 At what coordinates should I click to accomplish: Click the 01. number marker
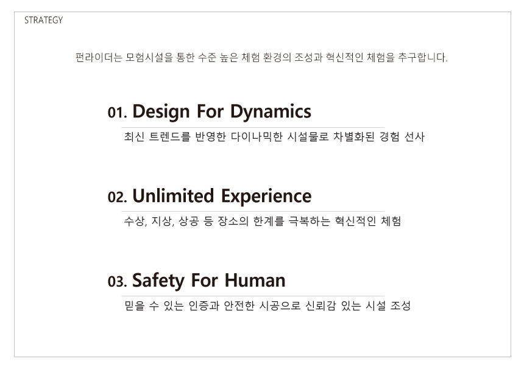[118, 113]
